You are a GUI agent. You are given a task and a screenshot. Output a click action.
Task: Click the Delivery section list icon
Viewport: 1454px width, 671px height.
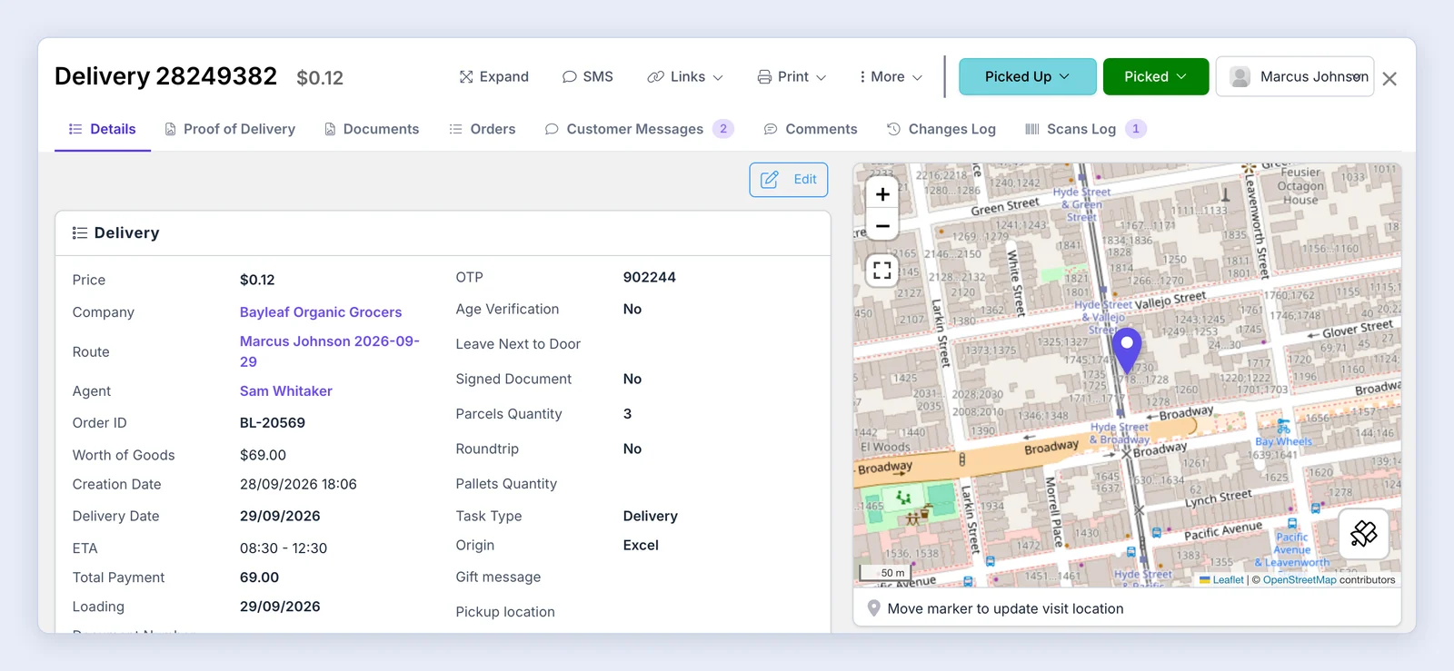(x=80, y=233)
